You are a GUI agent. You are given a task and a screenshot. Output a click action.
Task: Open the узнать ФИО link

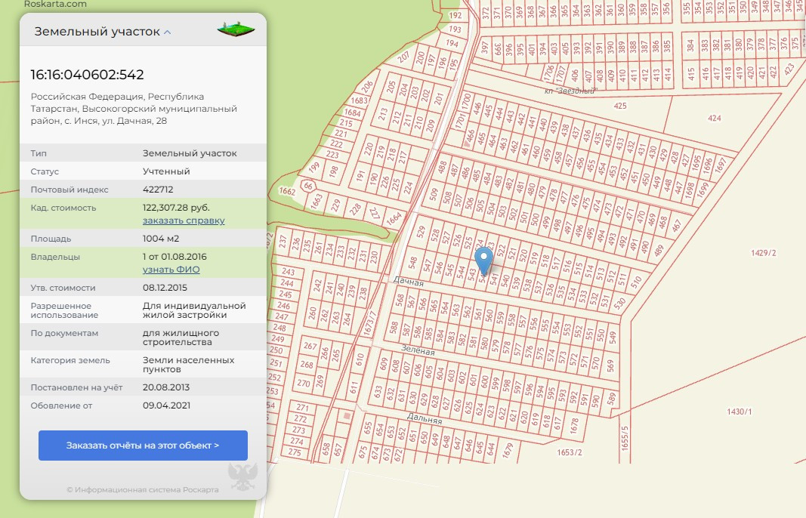point(171,270)
